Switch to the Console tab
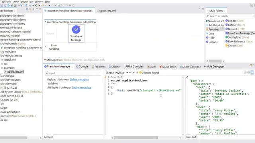Image resolution: width=255 pixels, height=143 pixels. [x=82, y=66]
